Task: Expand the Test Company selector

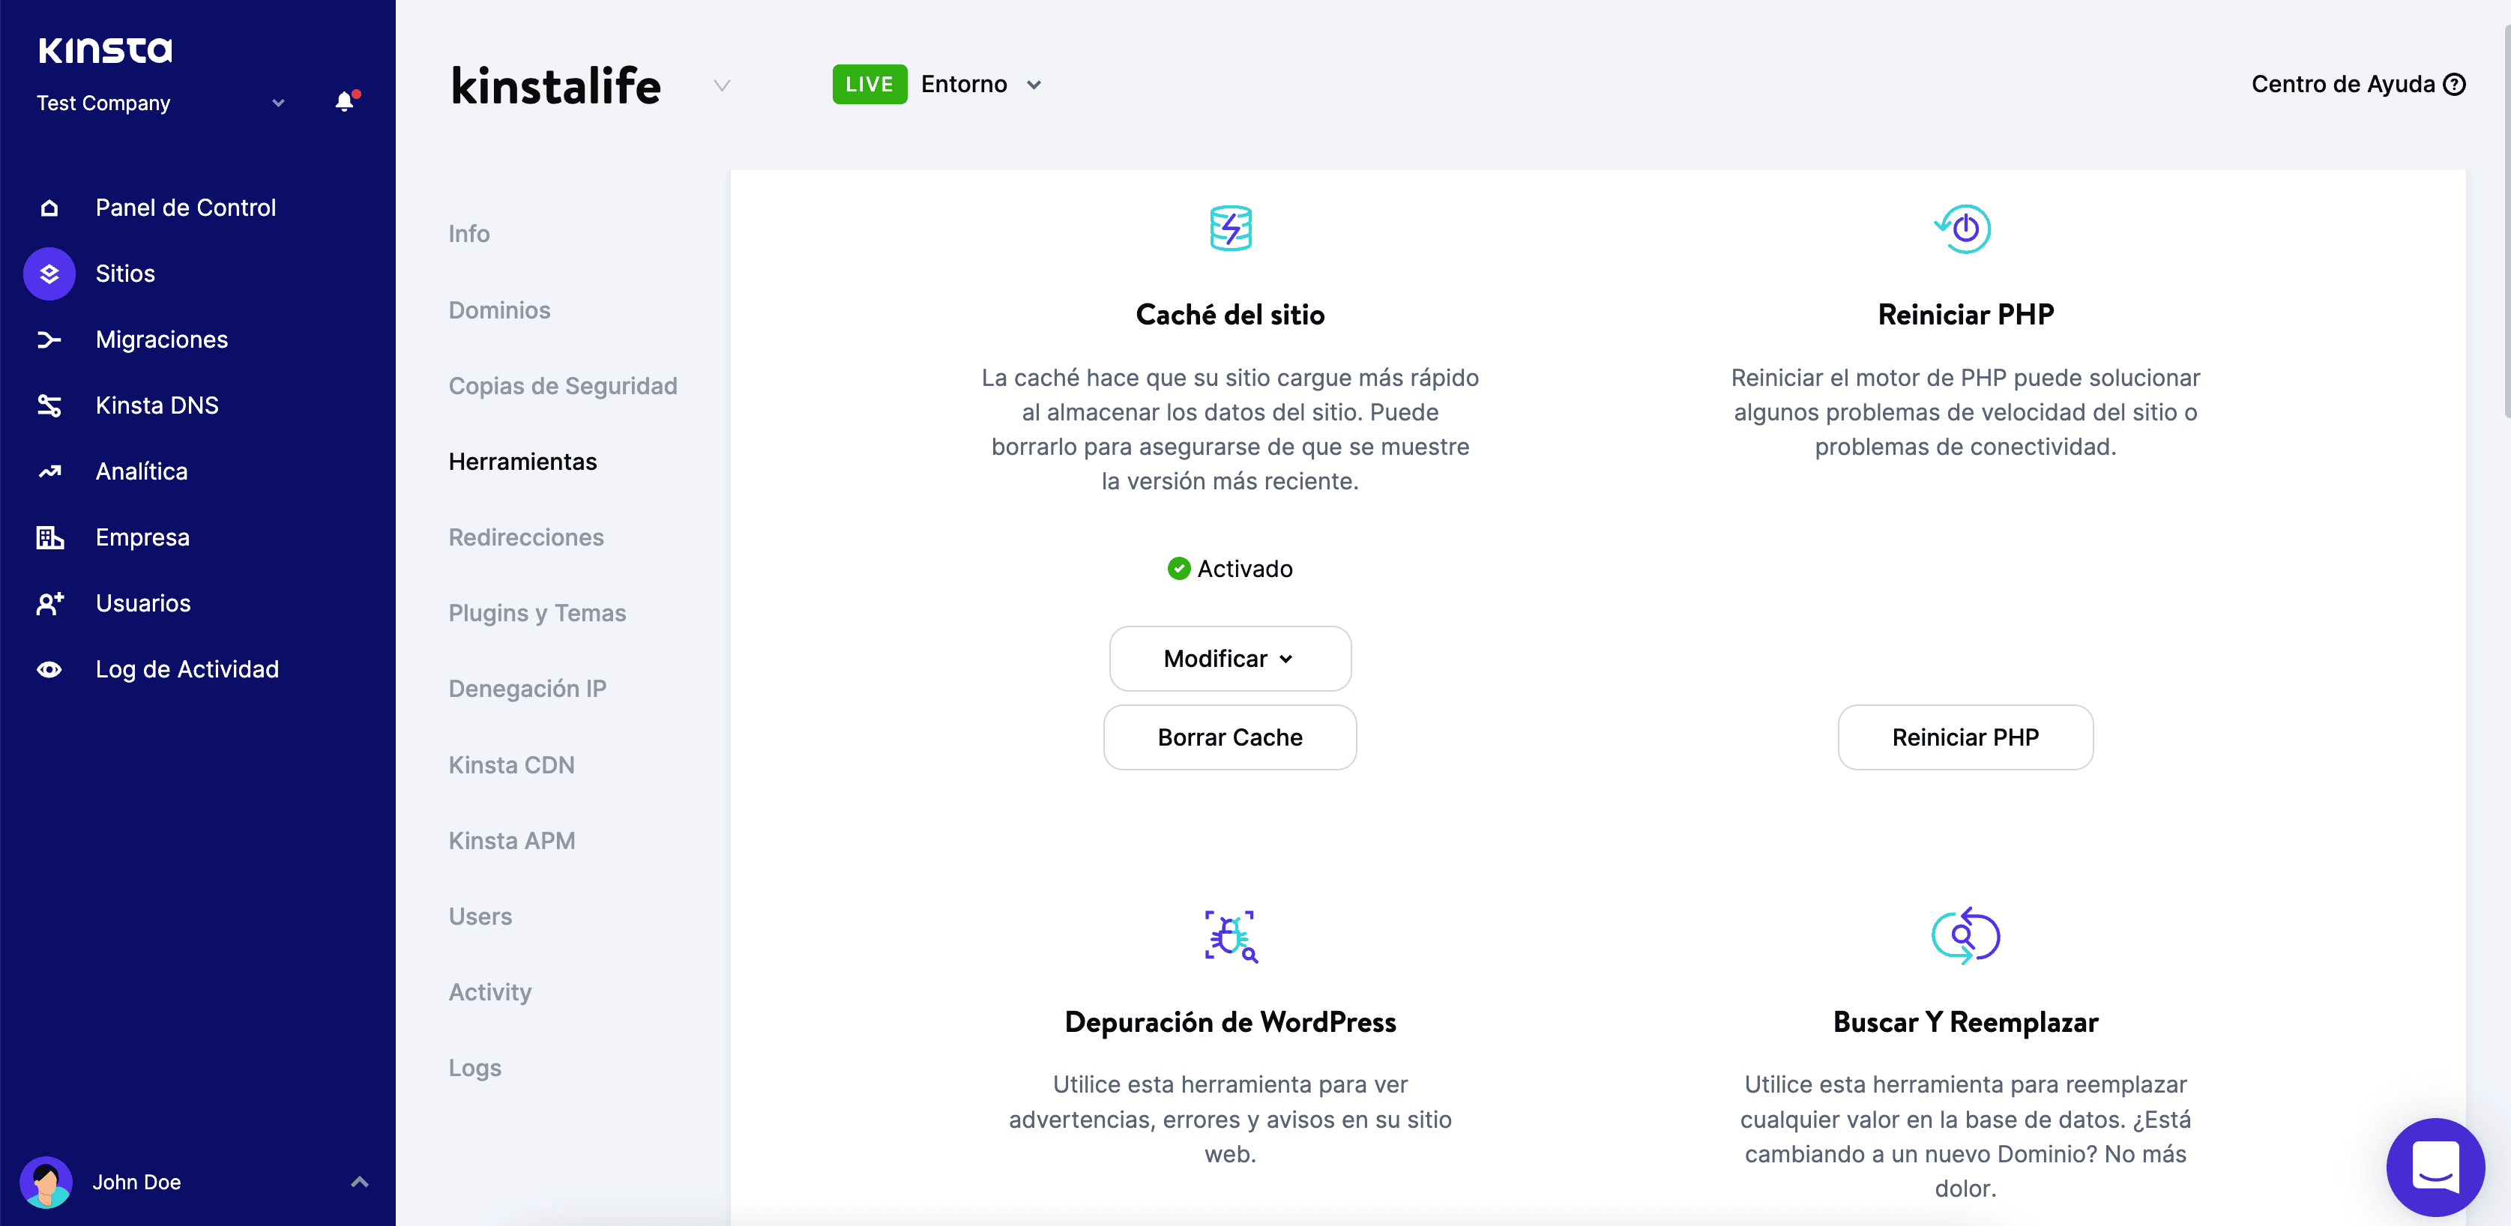Action: pos(278,103)
